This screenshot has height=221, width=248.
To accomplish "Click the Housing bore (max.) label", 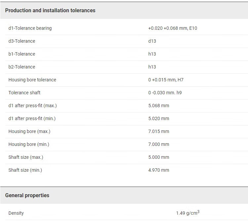I will [29, 131].
